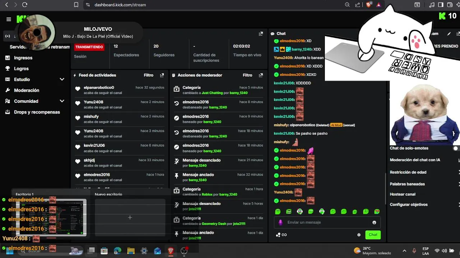The image size is (460, 258).
Task: Send message with green Chat button
Action: pos(373,235)
